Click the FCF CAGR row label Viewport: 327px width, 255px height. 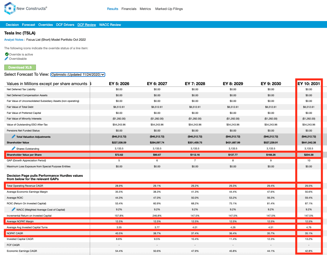click(x=13, y=245)
